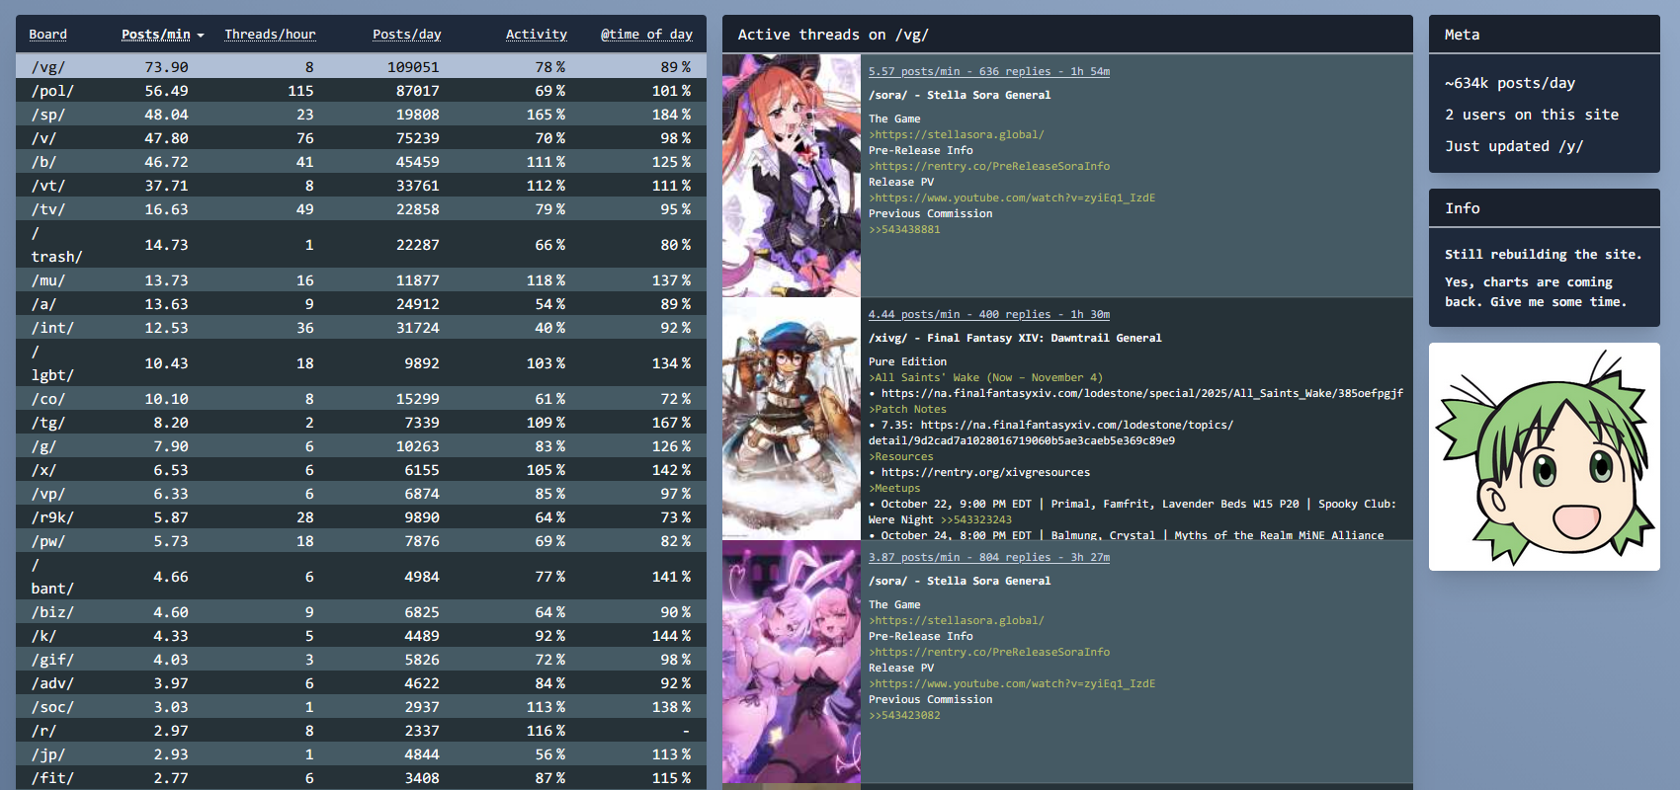Image resolution: width=1680 pixels, height=790 pixels.
Task: Select the /vt/ board row
Action: point(361,186)
